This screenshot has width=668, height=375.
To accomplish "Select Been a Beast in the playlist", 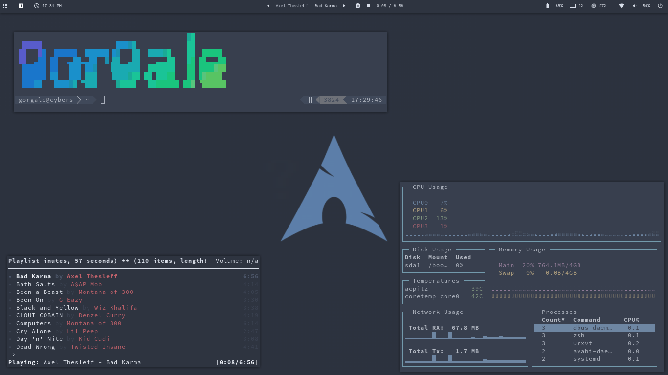I will tap(133, 292).
